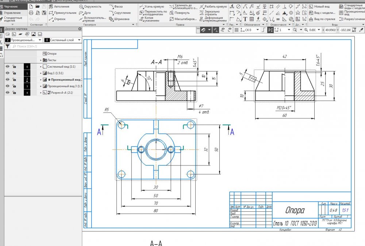The height and width of the screenshot is (246, 365).
Task: Expand the Листы tree node
Action: [x=41, y=60]
